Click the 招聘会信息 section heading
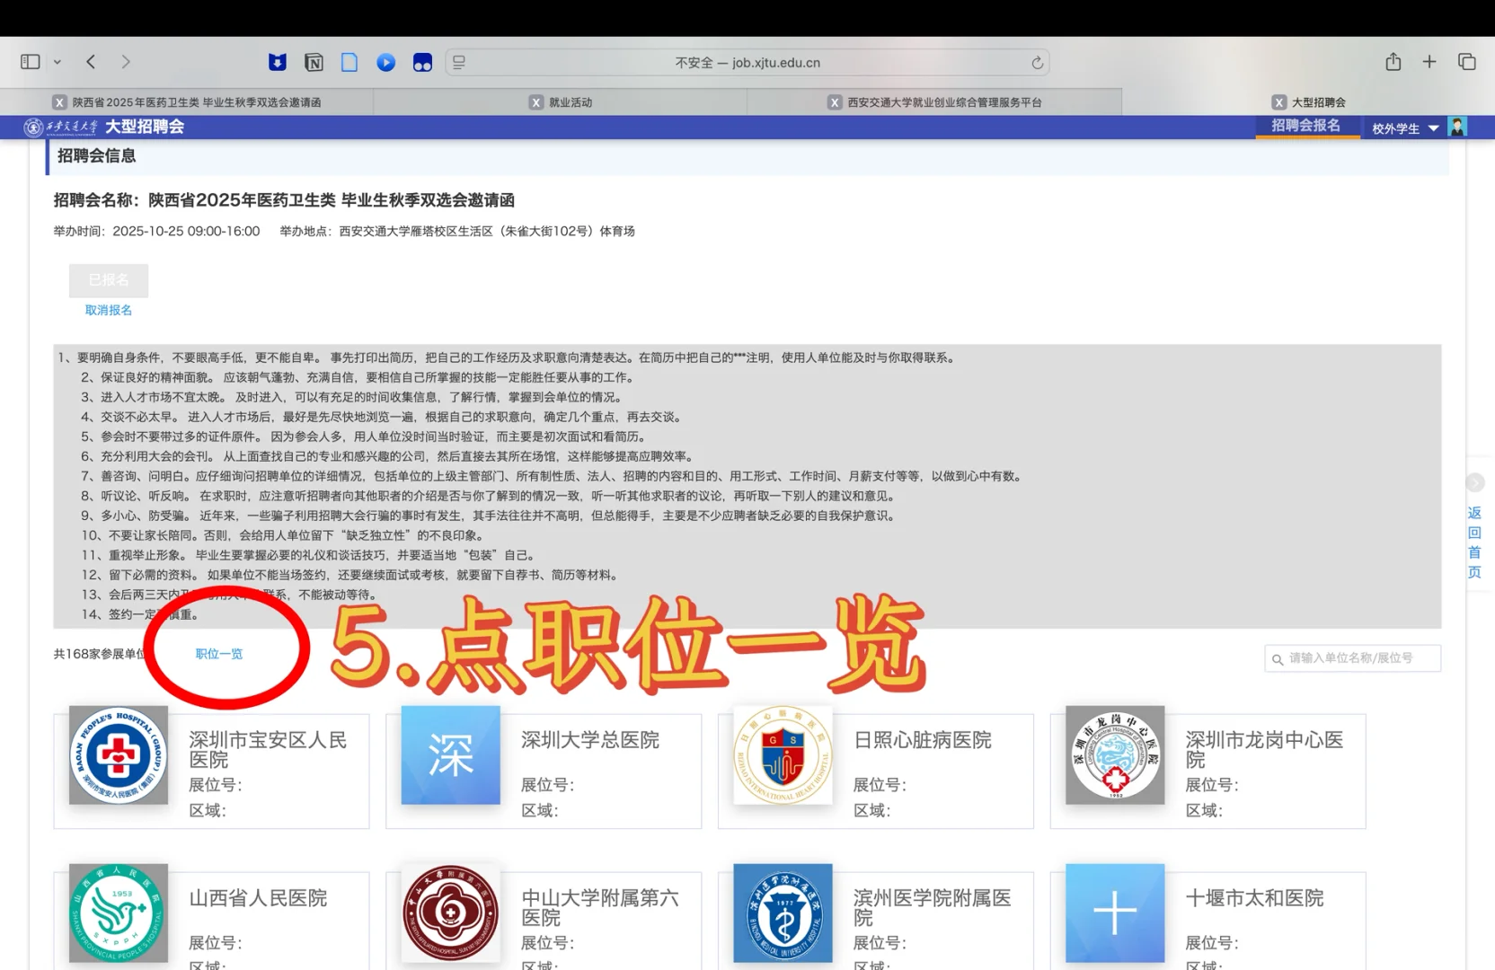This screenshot has height=970, width=1495. pyautogui.click(x=97, y=156)
